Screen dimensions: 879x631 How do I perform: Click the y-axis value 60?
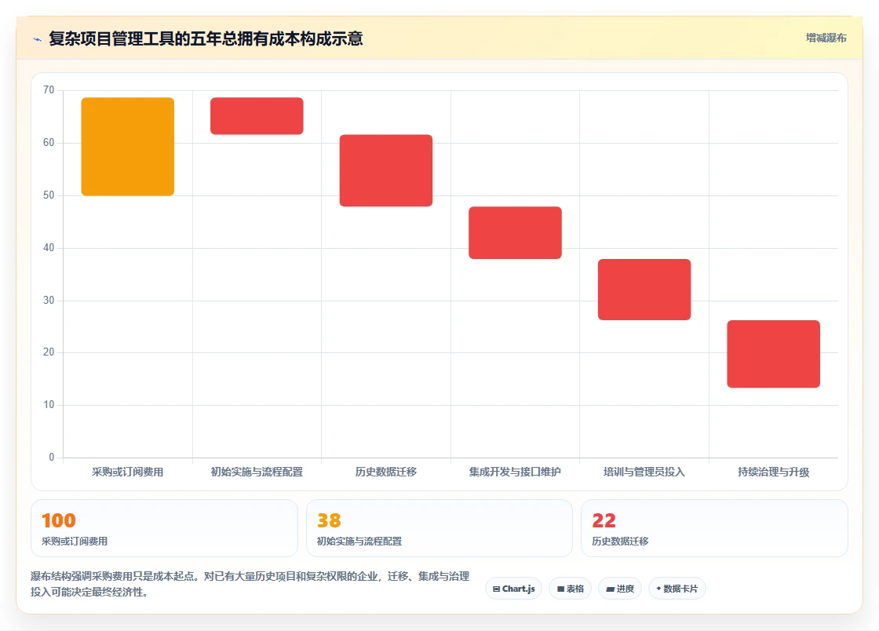pyautogui.click(x=49, y=143)
